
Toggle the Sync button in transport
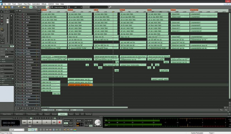point(71,123)
